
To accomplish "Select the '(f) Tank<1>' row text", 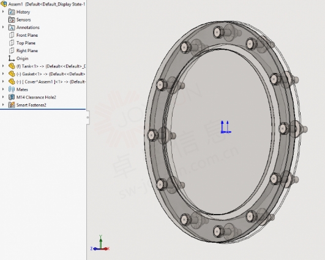I will point(51,66).
